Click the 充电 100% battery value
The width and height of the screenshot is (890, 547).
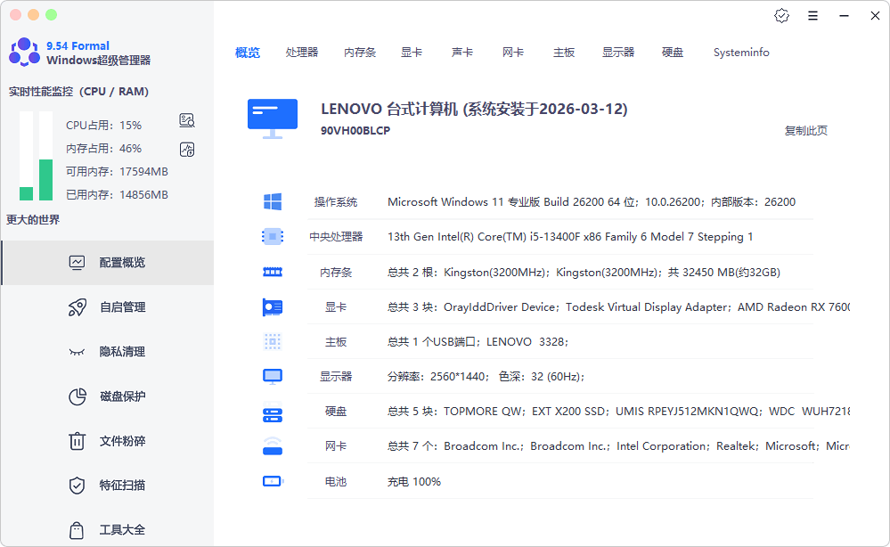pyautogui.click(x=413, y=482)
